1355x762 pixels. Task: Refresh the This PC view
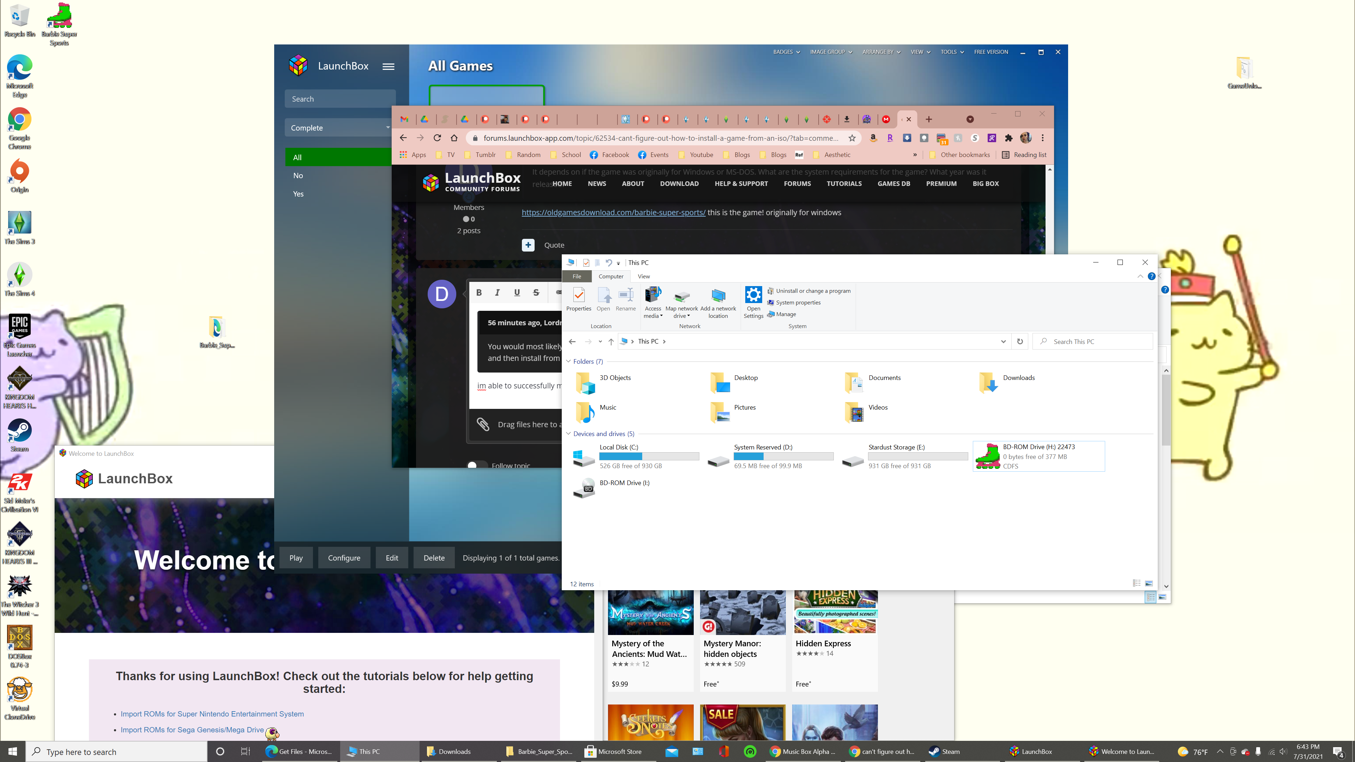pos(1020,341)
